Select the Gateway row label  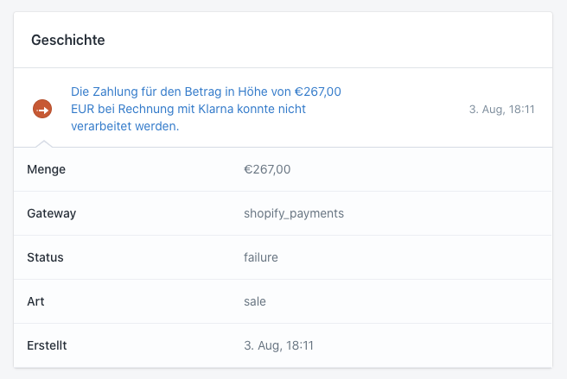click(x=52, y=213)
